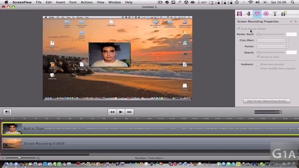The width and height of the screenshot is (299, 168).
Task: Open the ScreenFlow application menu
Action: (22, 2)
